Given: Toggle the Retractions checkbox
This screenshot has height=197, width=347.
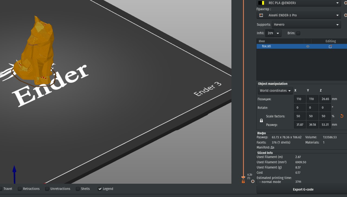Looking at the screenshot, I should 20,189.
